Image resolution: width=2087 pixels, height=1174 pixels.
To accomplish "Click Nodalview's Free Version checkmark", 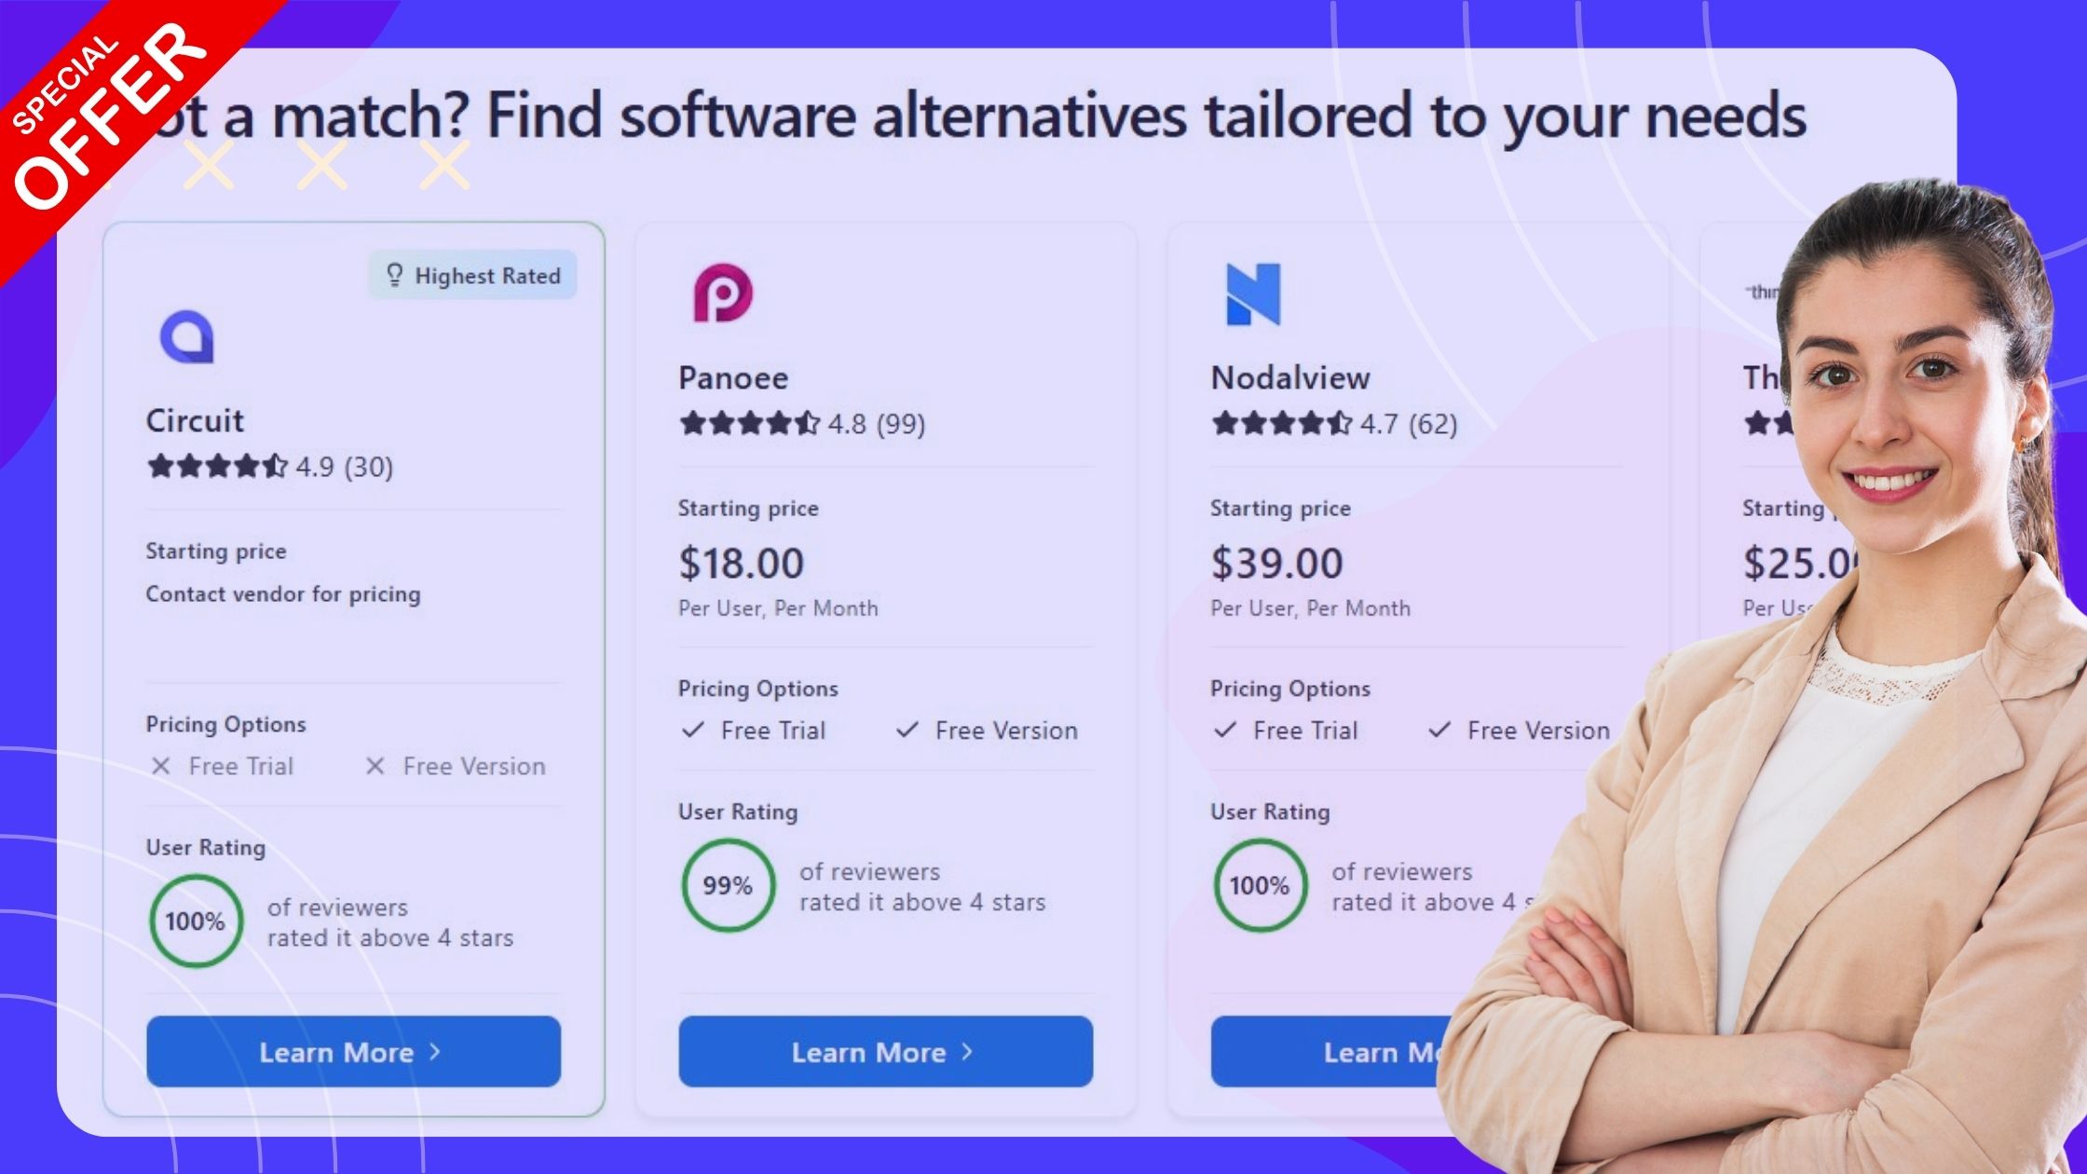I will (x=1439, y=730).
